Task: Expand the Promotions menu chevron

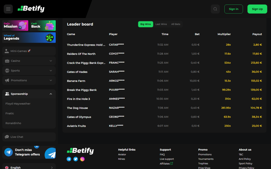Action: point(51,80)
